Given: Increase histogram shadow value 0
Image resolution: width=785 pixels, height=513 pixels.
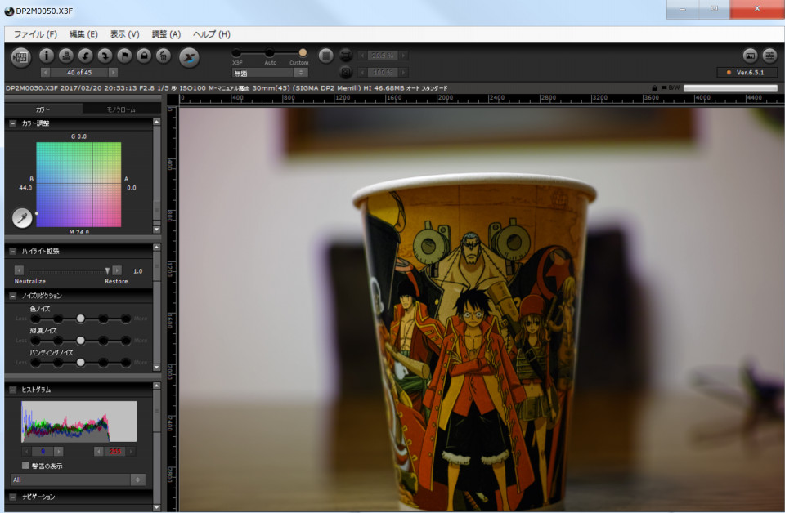Looking at the screenshot, I should click(x=59, y=452).
